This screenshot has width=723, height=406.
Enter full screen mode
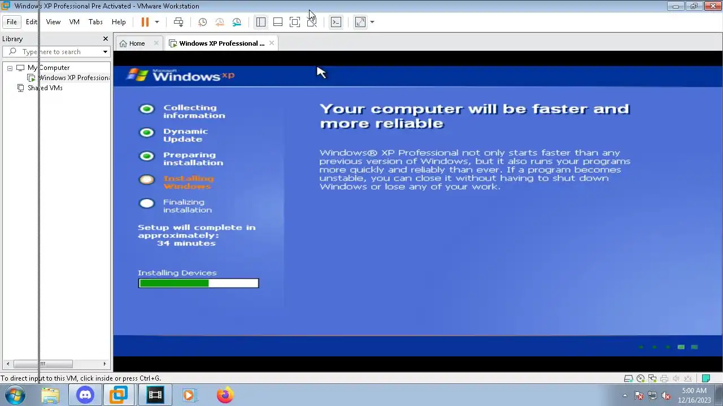point(295,22)
